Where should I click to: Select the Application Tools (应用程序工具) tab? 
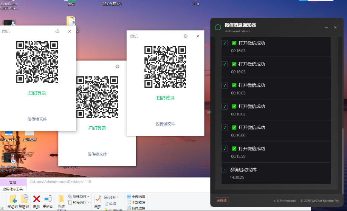13,189
